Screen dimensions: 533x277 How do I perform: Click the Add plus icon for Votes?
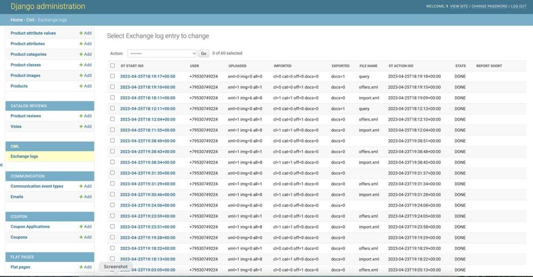click(81, 127)
